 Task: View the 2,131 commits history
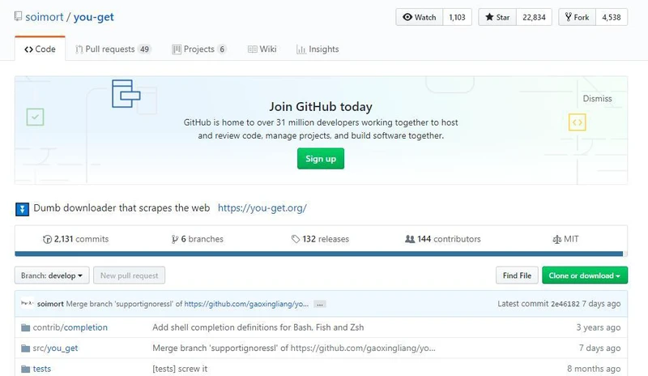pyautogui.click(x=75, y=239)
